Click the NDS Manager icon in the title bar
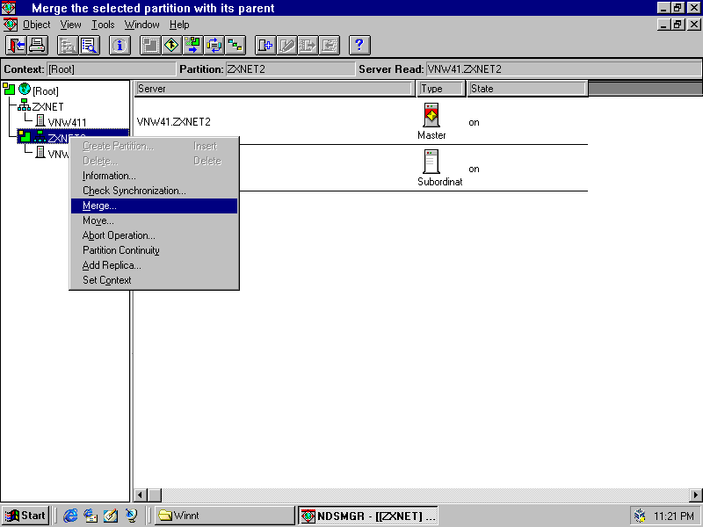The image size is (703, 527). (9, 8)
